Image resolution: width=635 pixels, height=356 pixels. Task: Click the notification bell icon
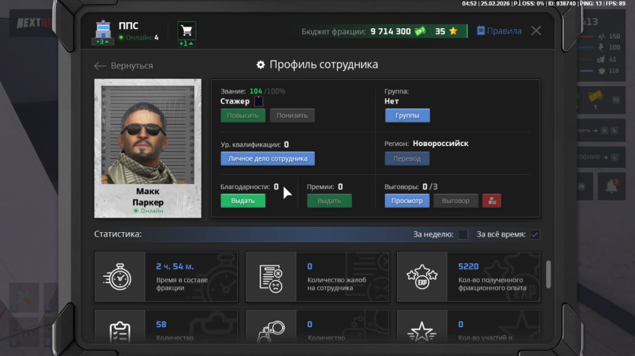tap(611, 187)
